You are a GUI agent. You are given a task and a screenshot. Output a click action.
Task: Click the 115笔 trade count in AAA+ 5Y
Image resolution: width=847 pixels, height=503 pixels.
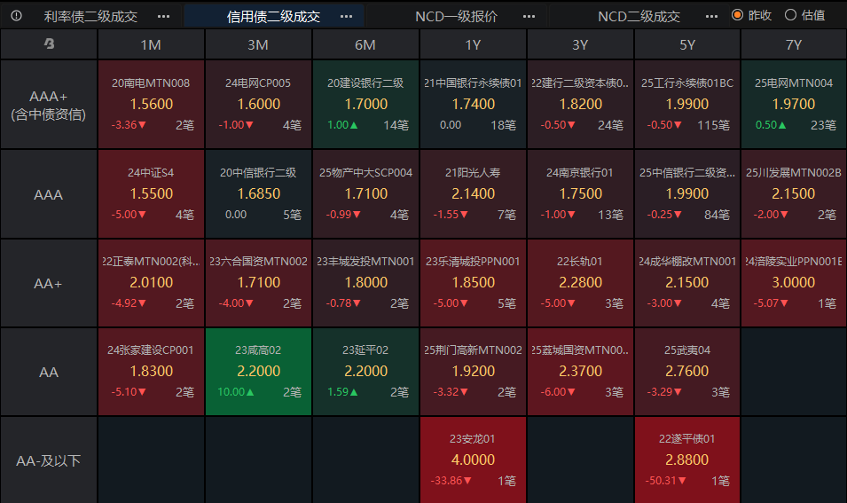tap(713, 125)
